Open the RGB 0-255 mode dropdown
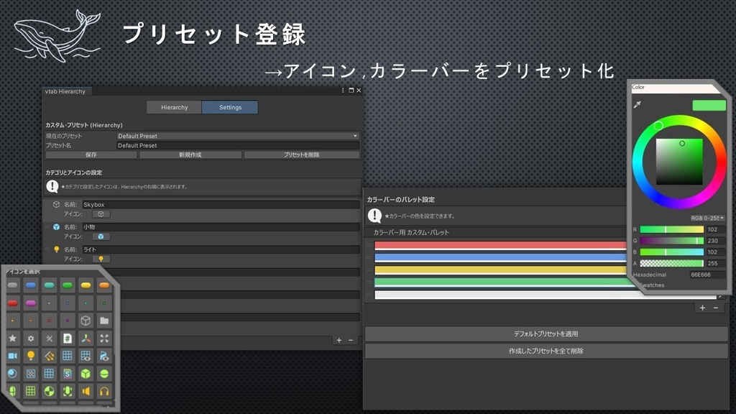 click(x=707, y=218)
